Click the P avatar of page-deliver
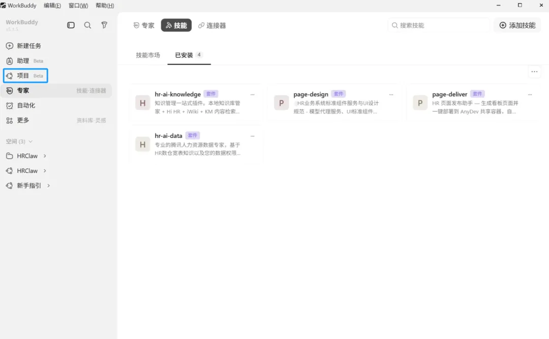 pos(420,103)
